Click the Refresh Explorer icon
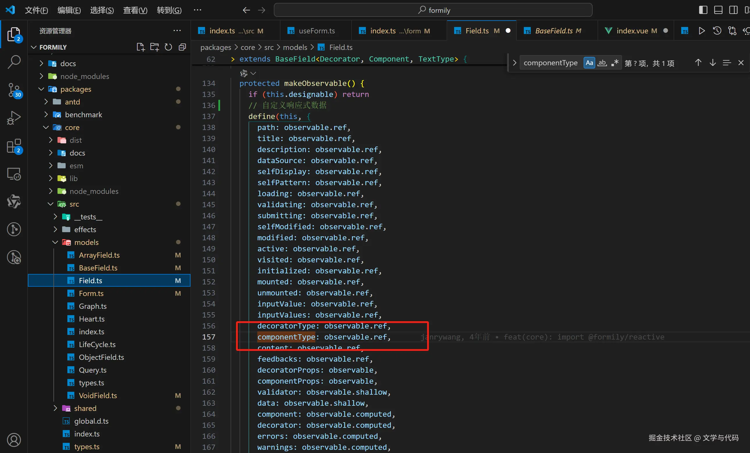The image size is (750, 453). [168, 47]
